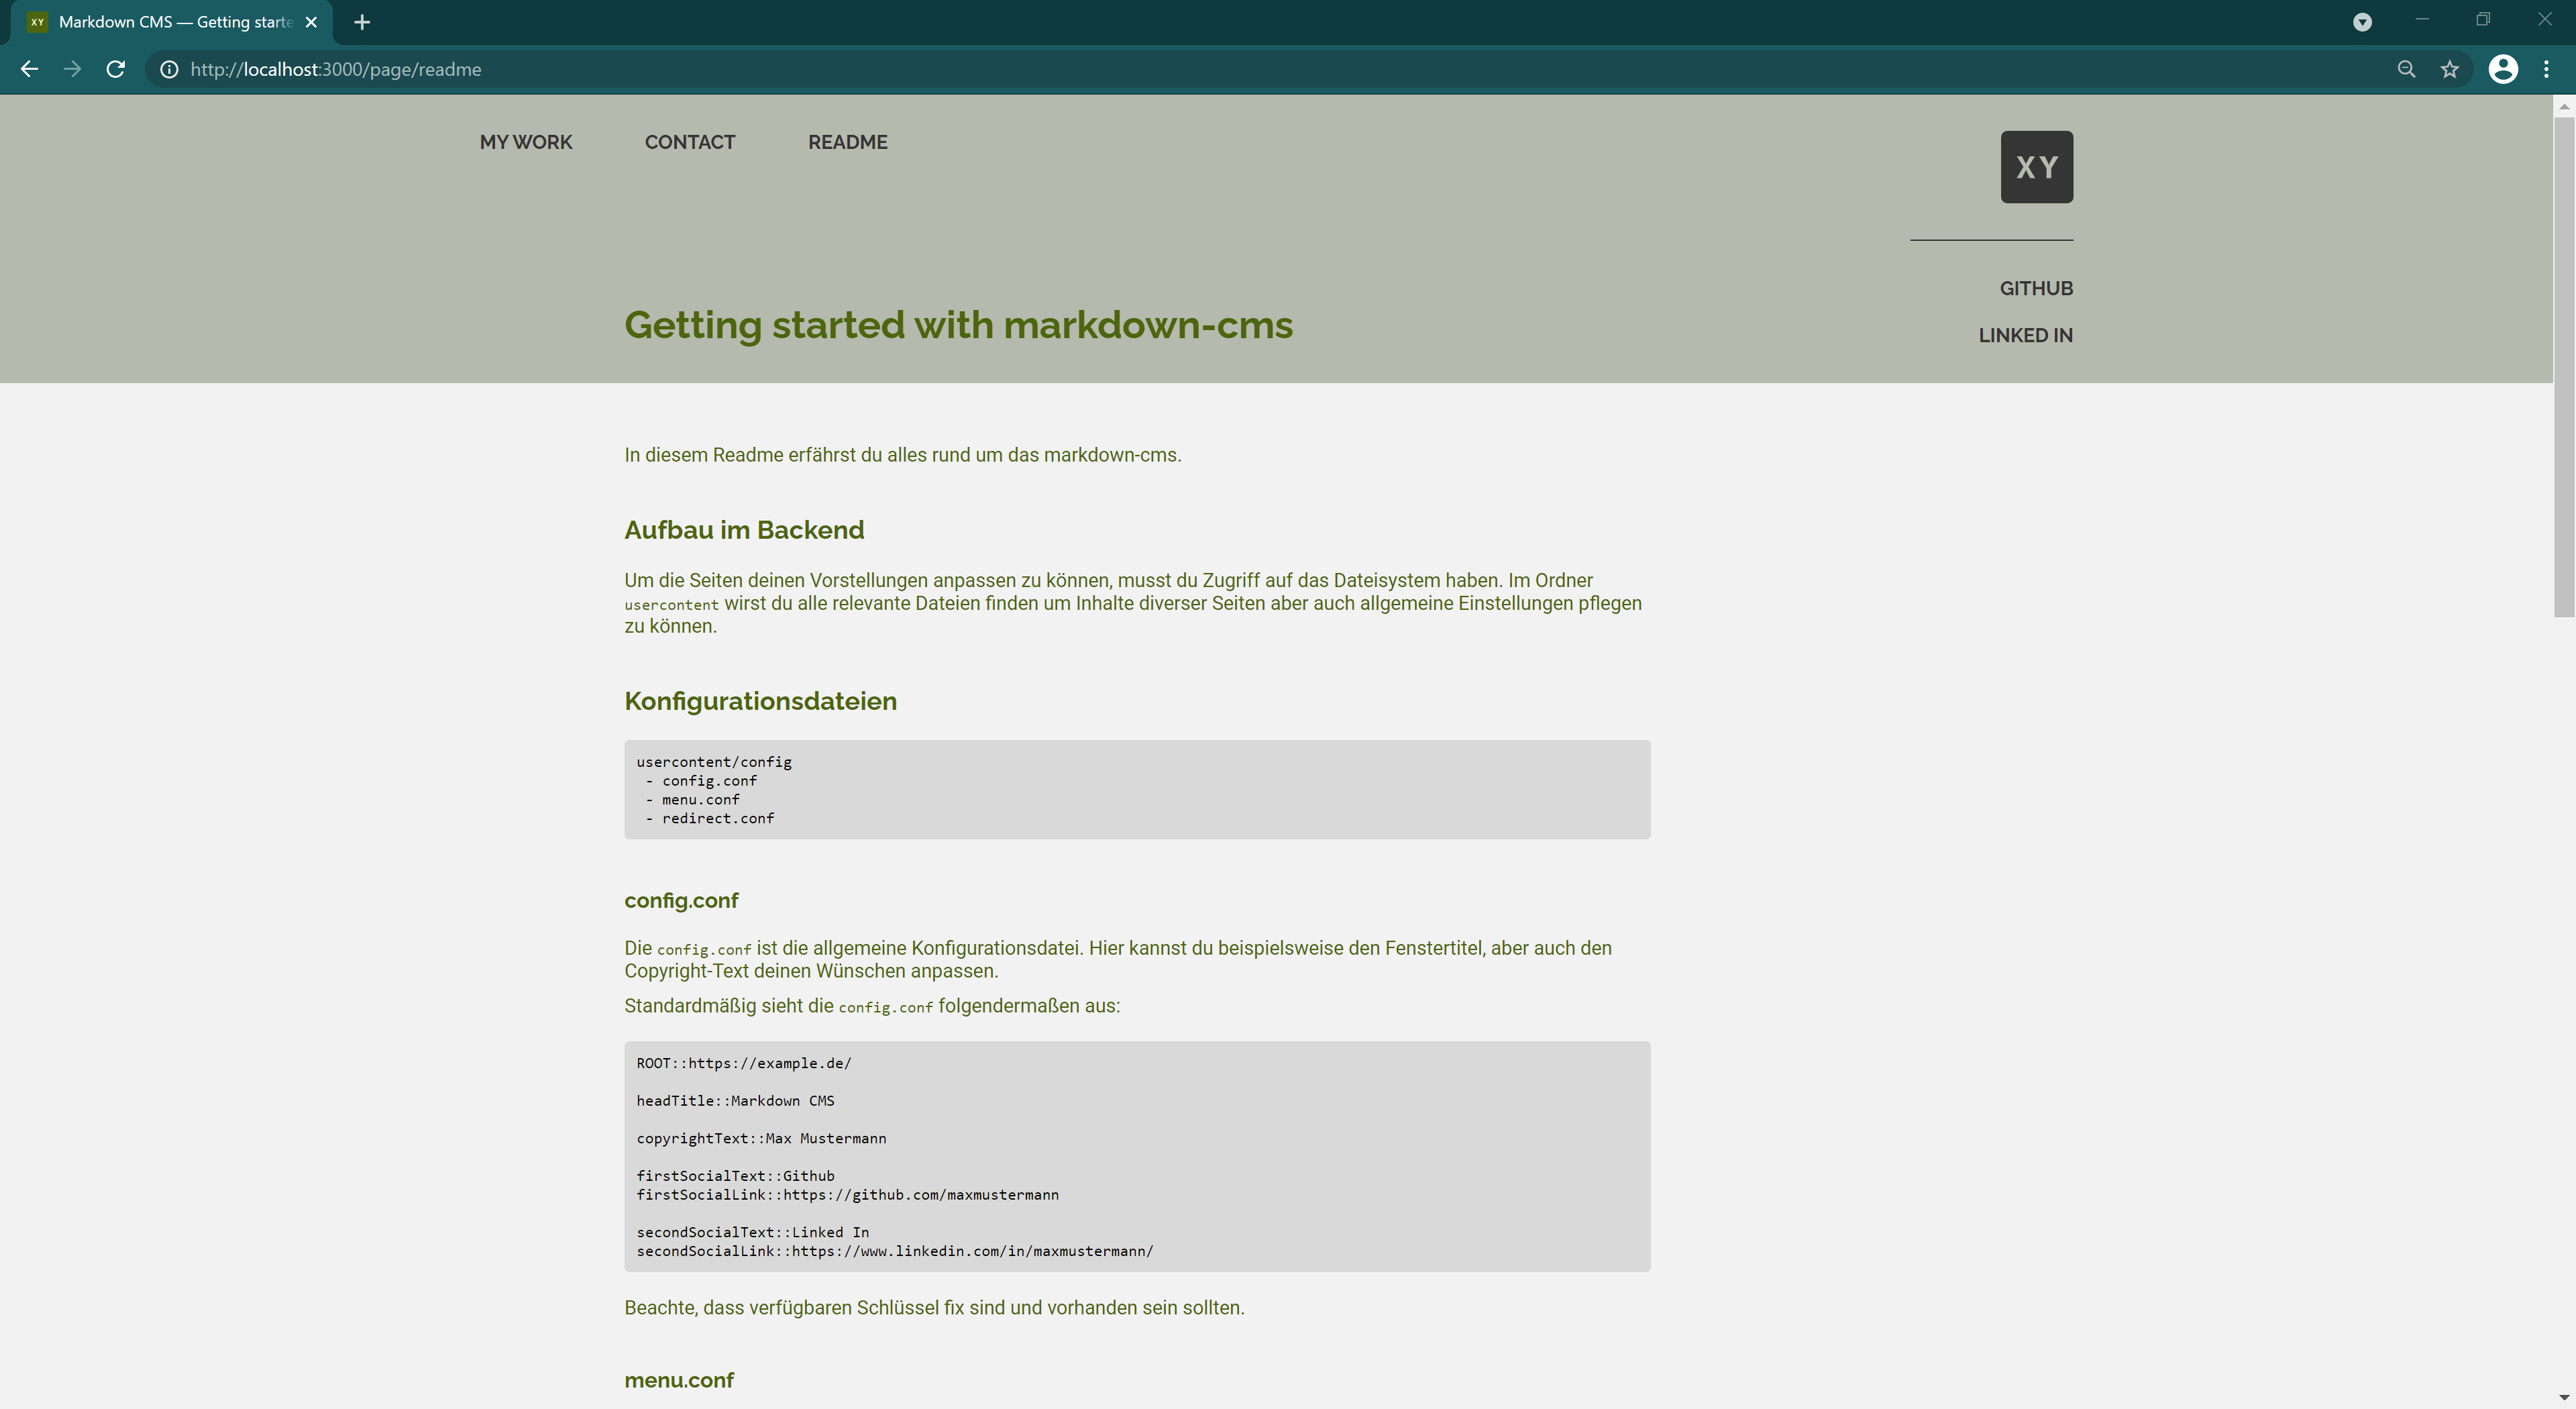Follow the LINKED IN social link
The width and height of the screenshot is (2576, 1409).
[2025, 335]
